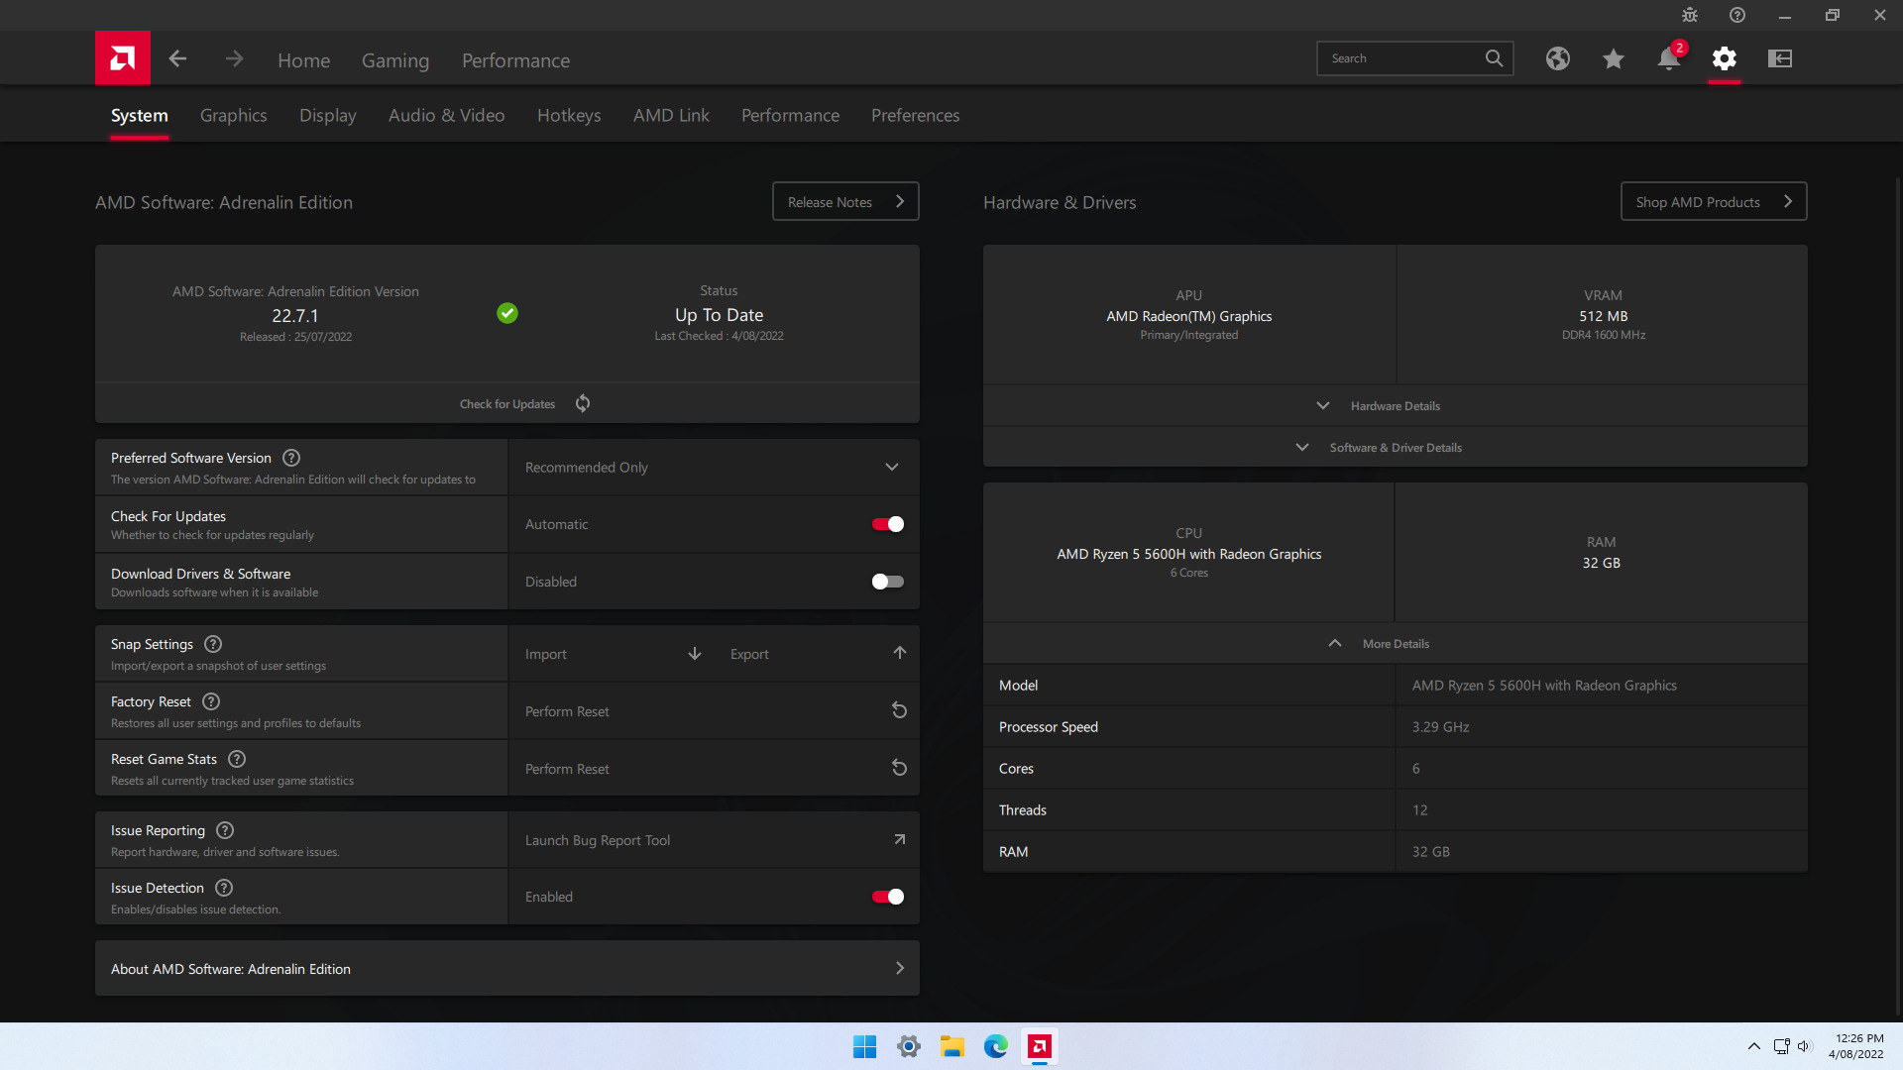Open the bug report icon in title bar
The height and width of the screenshot is (1070, 1903).
coord(1690,15)
